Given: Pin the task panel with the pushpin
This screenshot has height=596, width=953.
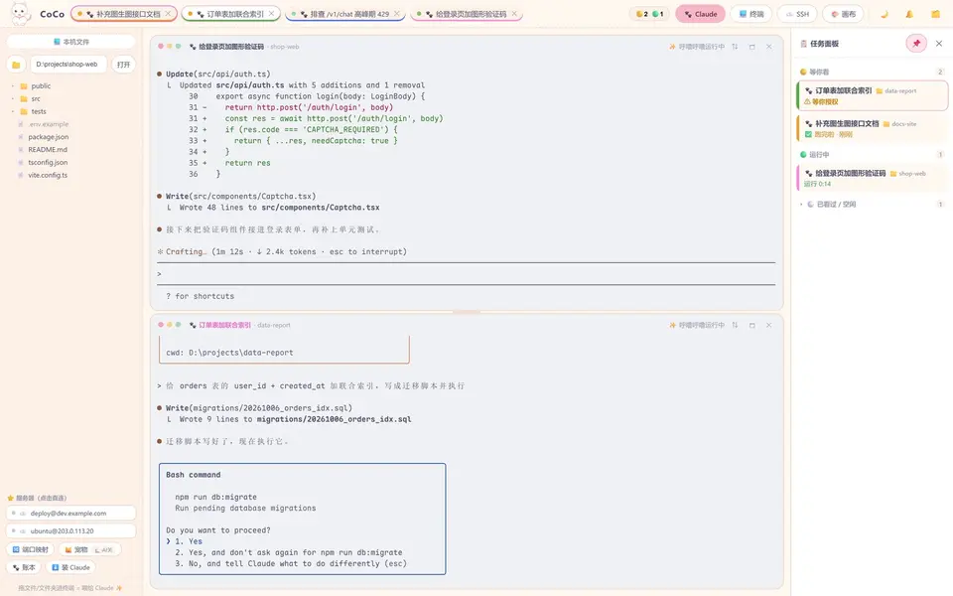Looking at the screenshot, I should [916, 43].
